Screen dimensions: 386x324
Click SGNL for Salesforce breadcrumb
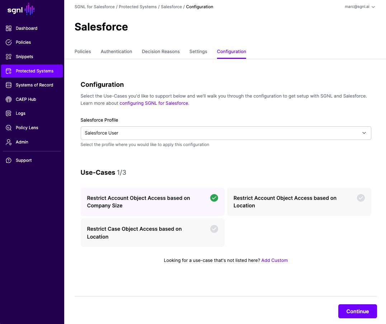tap(95, 7)
